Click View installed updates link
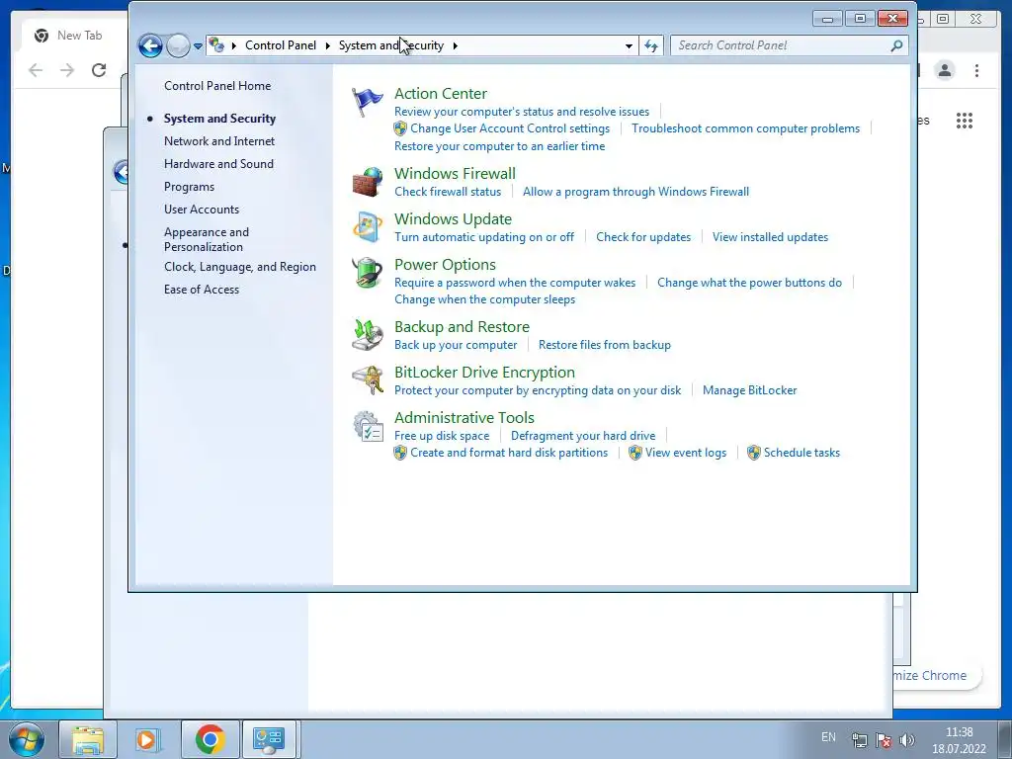This screenshot has height=759, width=1012. [x=770, y=237]
